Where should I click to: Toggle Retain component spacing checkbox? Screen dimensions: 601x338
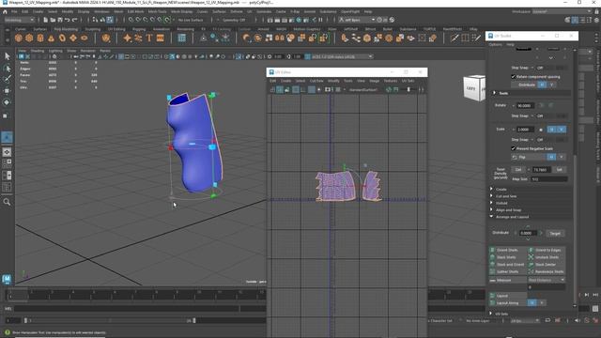pos(514,77)
